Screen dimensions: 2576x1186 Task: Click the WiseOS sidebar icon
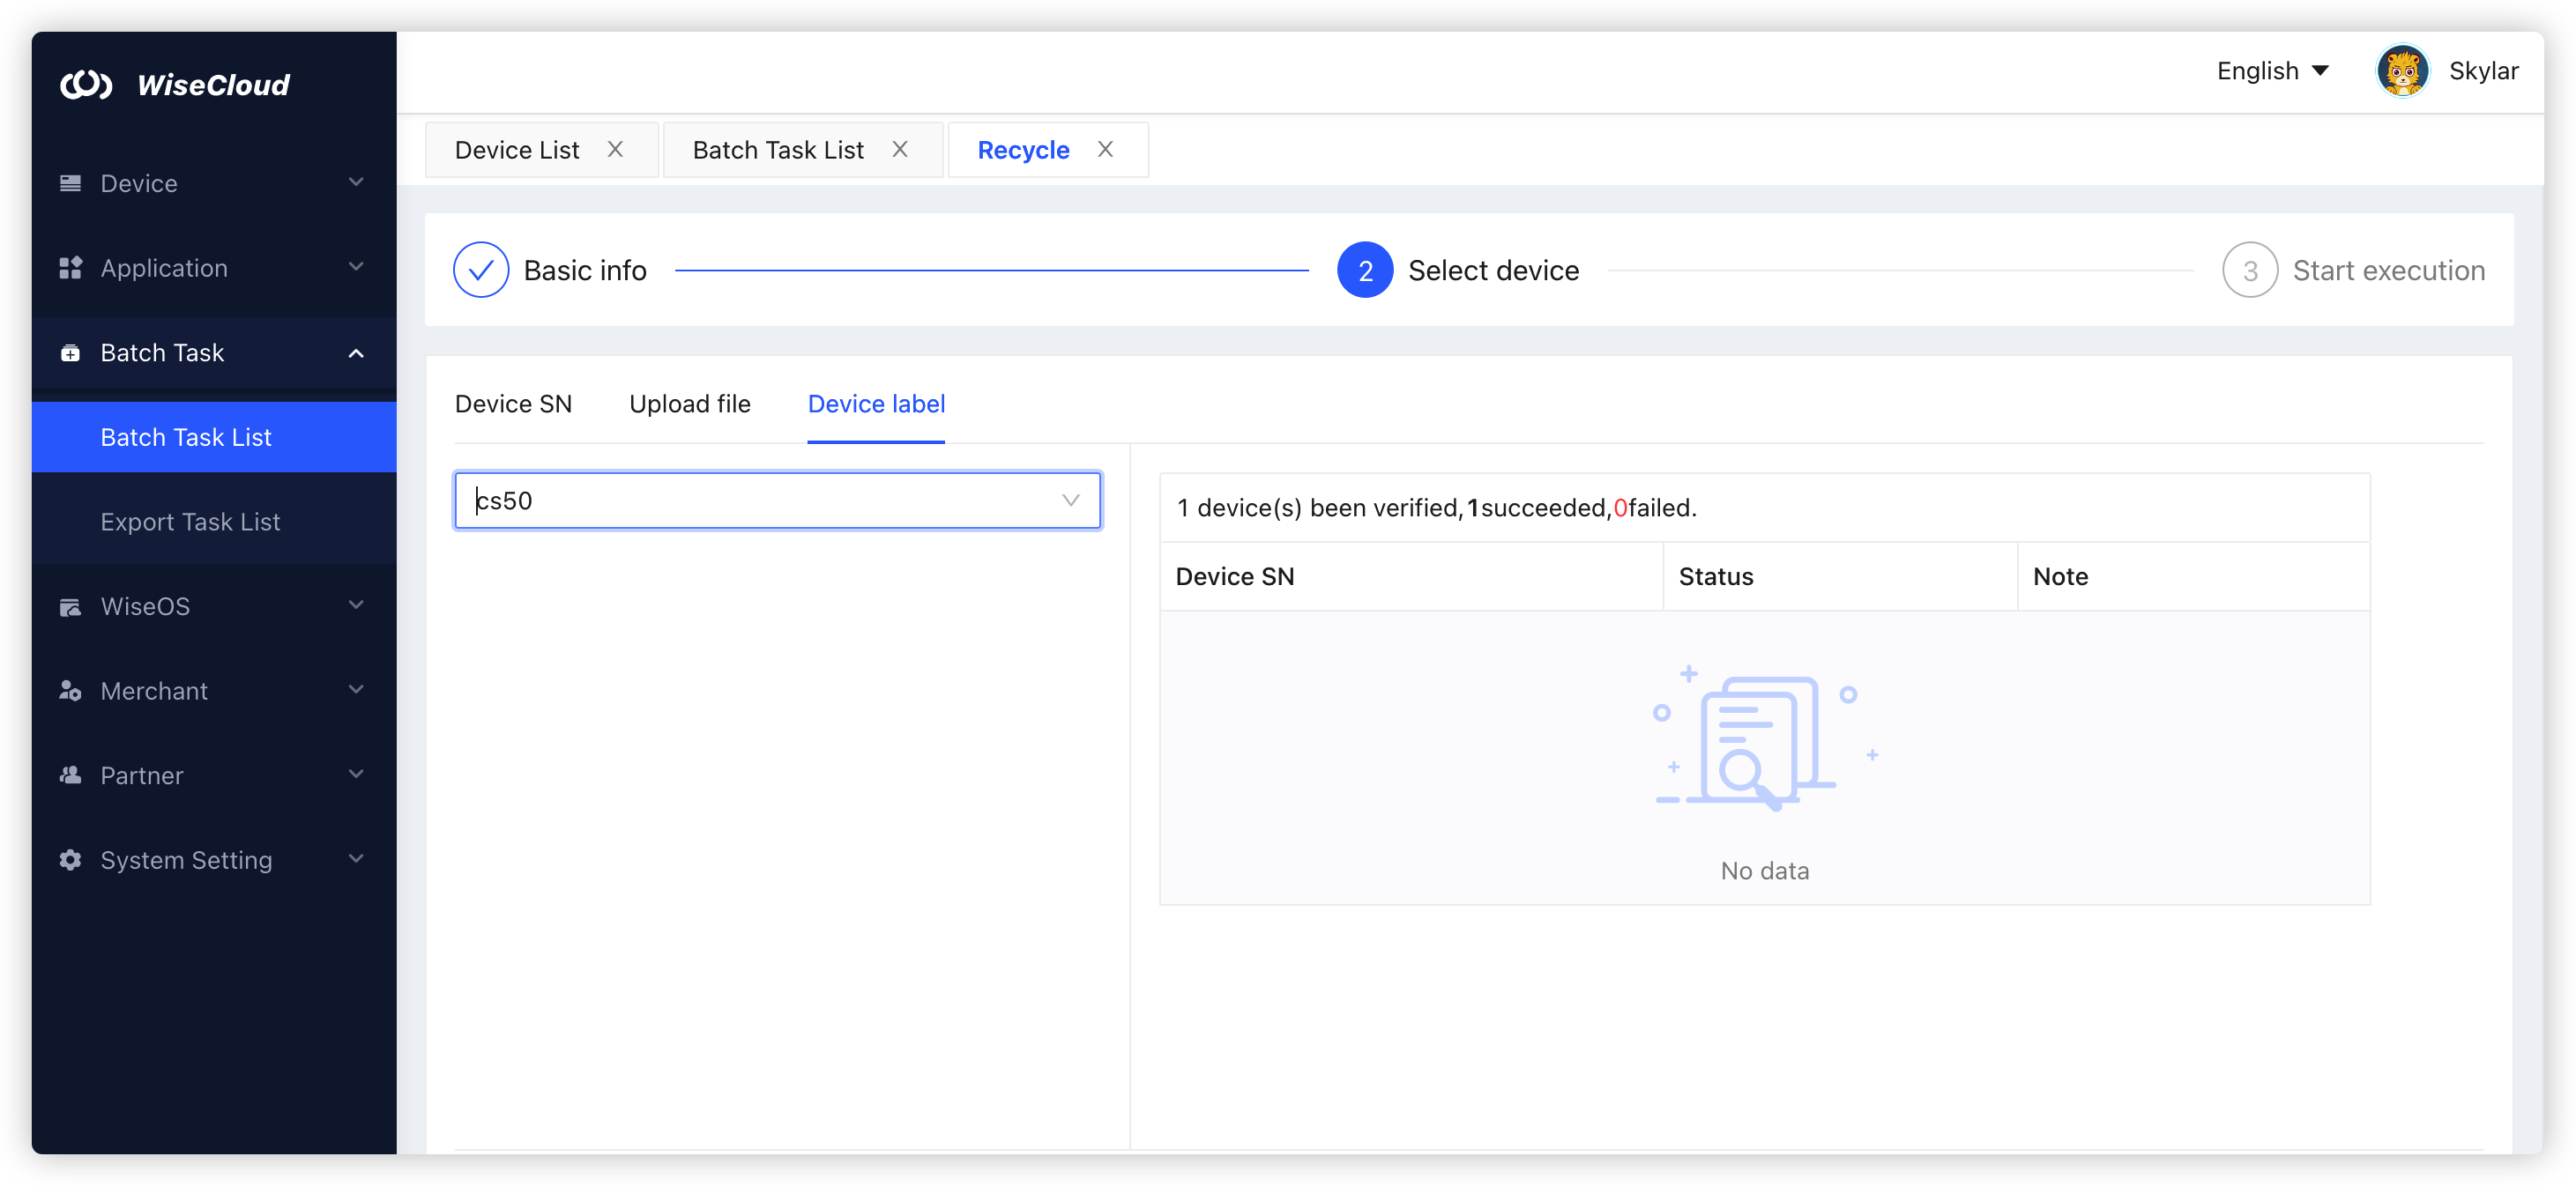[70, 606]
